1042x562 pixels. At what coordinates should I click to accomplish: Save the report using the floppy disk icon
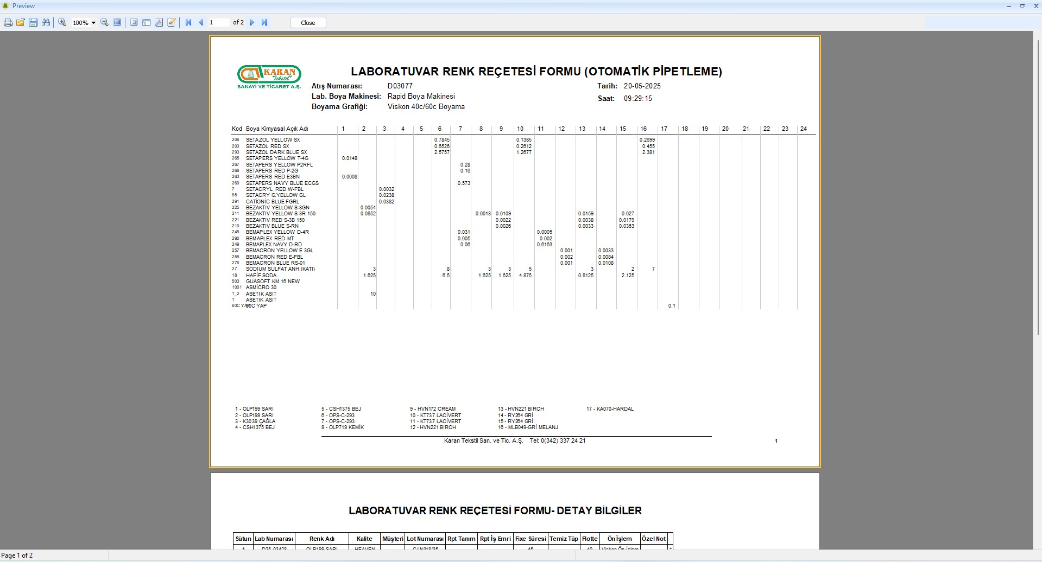[x=33, y=23]
